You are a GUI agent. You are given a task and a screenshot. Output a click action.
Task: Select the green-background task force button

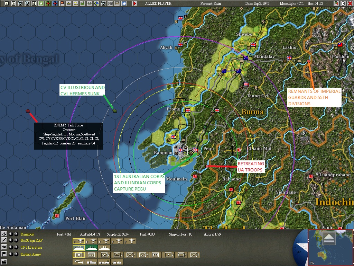pos(91,248)
